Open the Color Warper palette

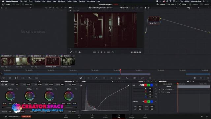(88, 78)
